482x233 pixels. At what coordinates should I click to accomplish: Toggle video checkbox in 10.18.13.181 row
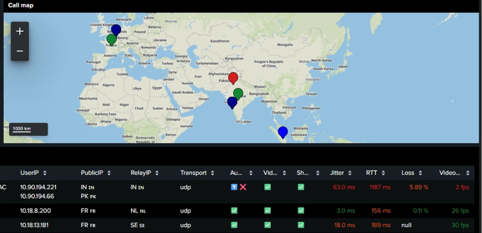(x=267, y=225)
